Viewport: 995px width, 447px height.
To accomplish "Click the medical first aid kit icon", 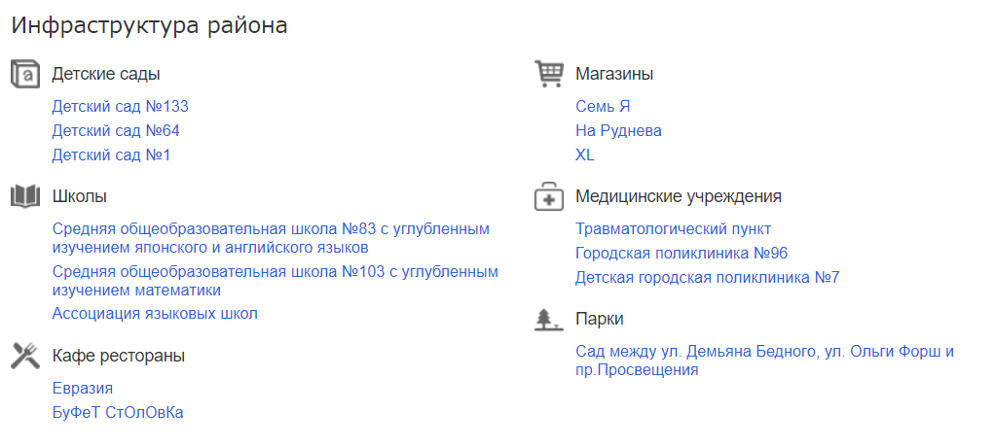I will (549, 196).
